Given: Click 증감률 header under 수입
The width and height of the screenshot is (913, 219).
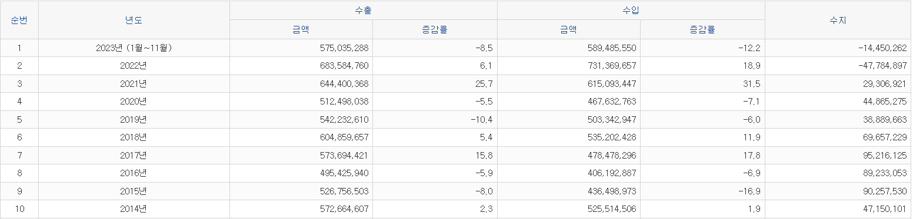Looking at the screenshot, I should coord(702,29).
